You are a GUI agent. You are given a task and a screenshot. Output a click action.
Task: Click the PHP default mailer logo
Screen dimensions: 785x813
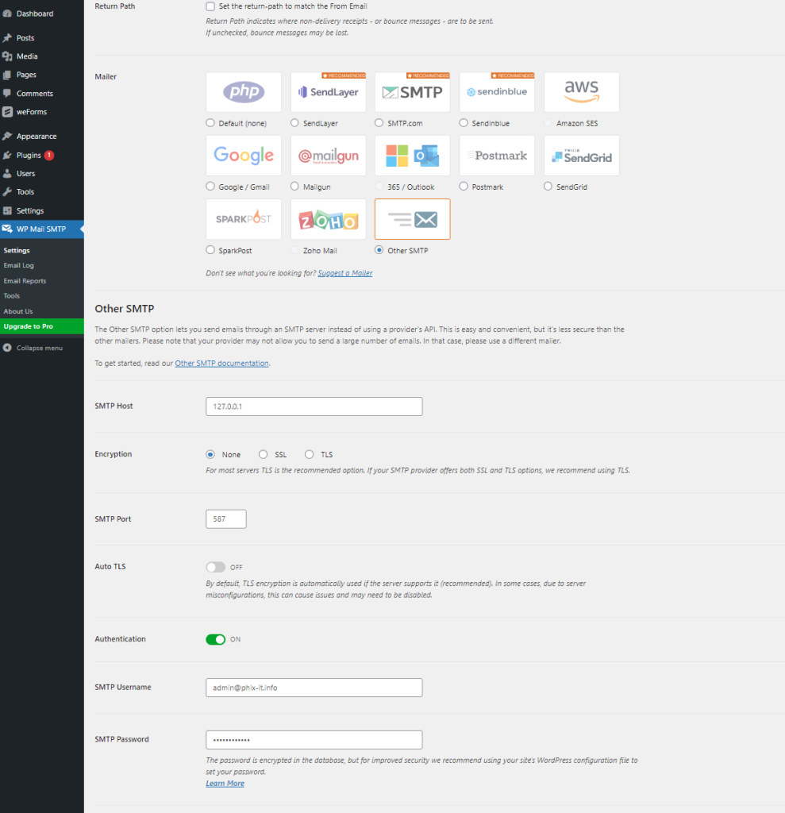[243, 92]
